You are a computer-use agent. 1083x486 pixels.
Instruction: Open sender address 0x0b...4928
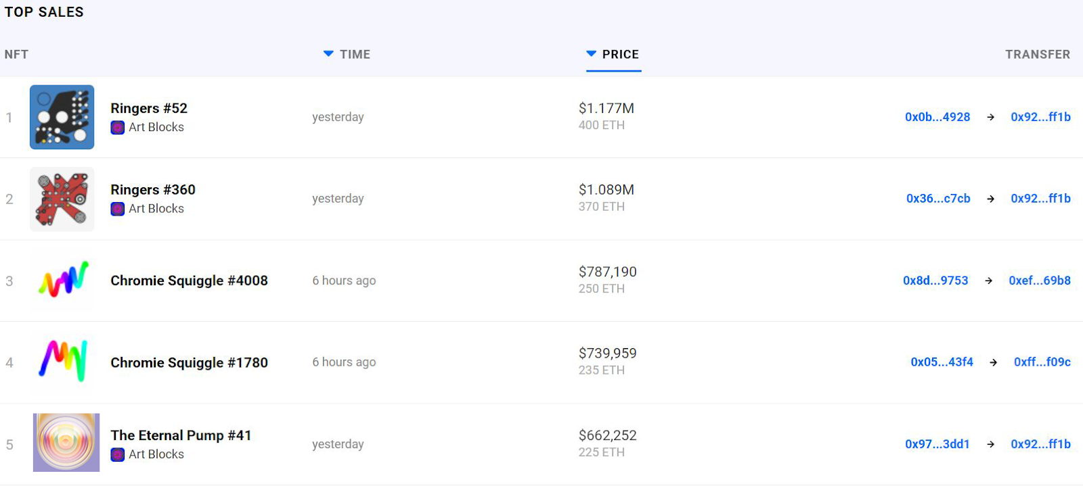pyautogui.click(x=937, y=117)
